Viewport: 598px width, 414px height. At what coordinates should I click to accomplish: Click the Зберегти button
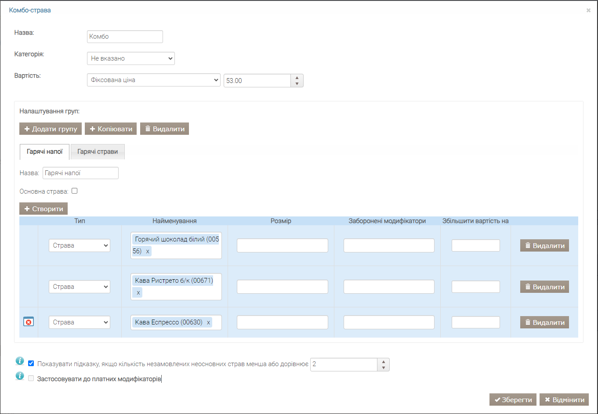click(x=513, y=400)
